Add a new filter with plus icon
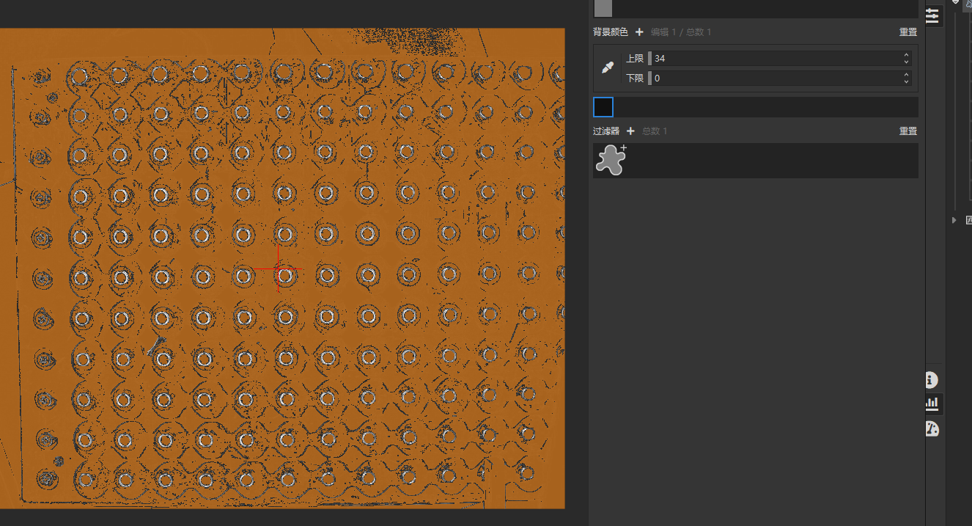Image resolution: width=972 pixels, height=526 pixels. [x=630, y=131]
